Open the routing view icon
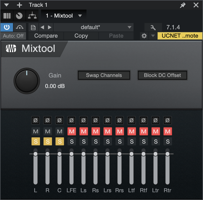Viewport: 203px width, 200px height. click(x=32, y=16)
